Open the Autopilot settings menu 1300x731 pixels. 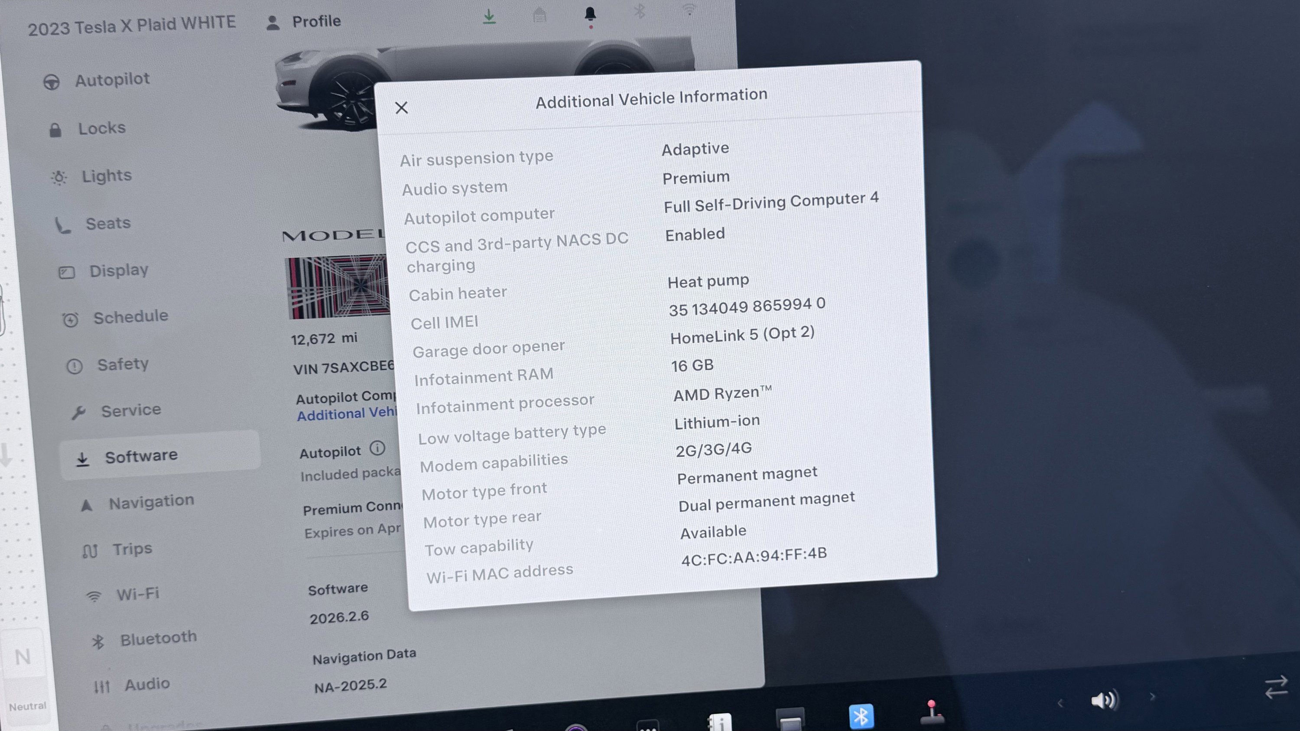pos(112,80)
